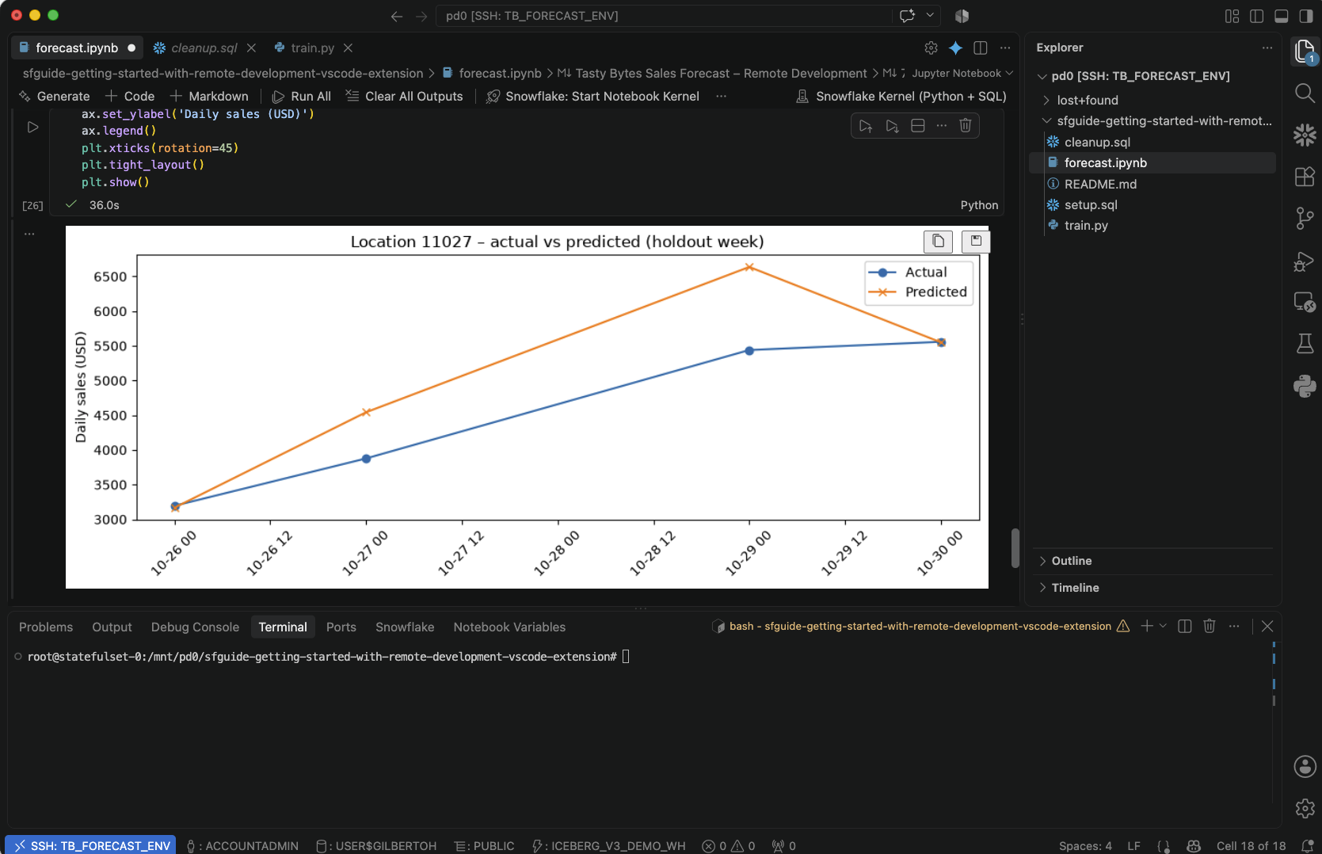
Task: Click ACCOUNTADMIN role in status bar
Action: 242,845
